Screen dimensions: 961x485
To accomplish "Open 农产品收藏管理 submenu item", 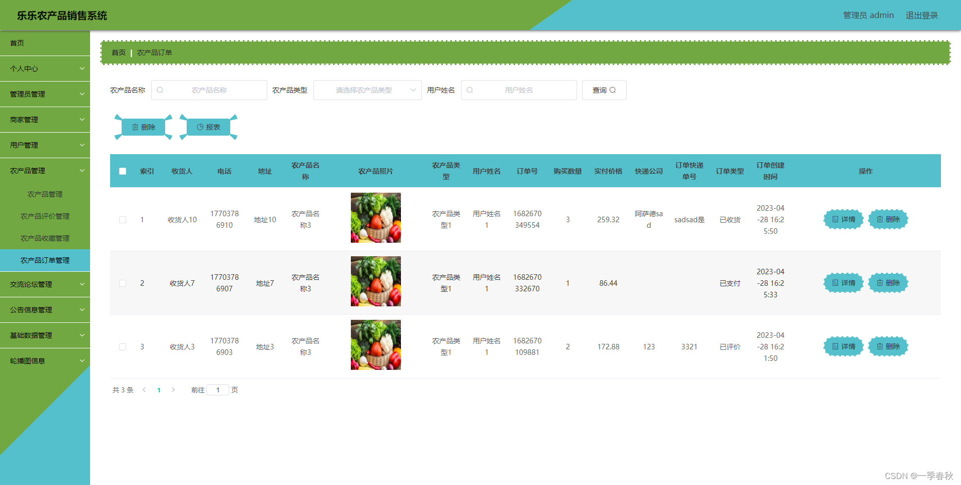I will pos(45,238).
